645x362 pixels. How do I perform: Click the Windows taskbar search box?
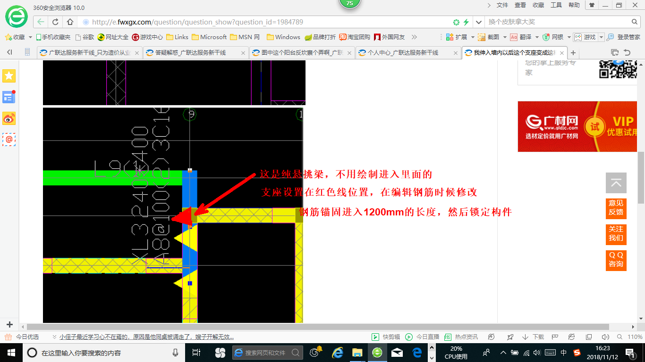pos(104,353)
